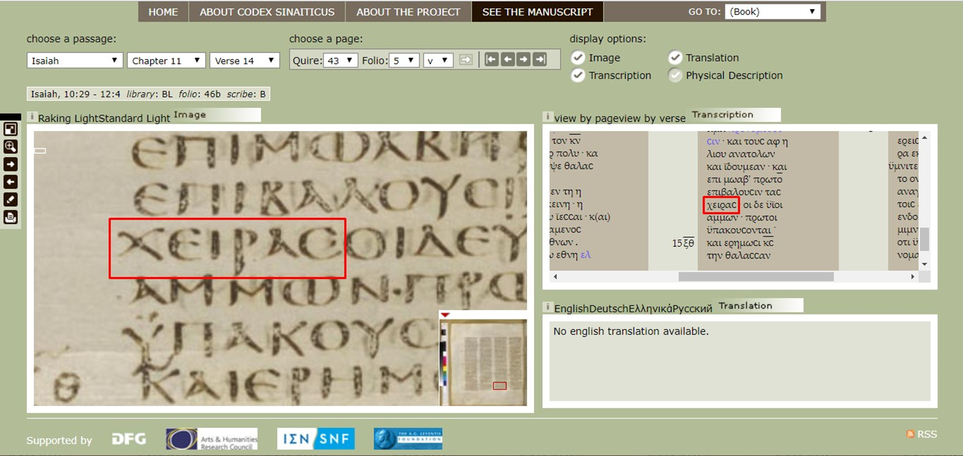Select view by page transcription
963x456 pixels.
[x=587, y=118]
